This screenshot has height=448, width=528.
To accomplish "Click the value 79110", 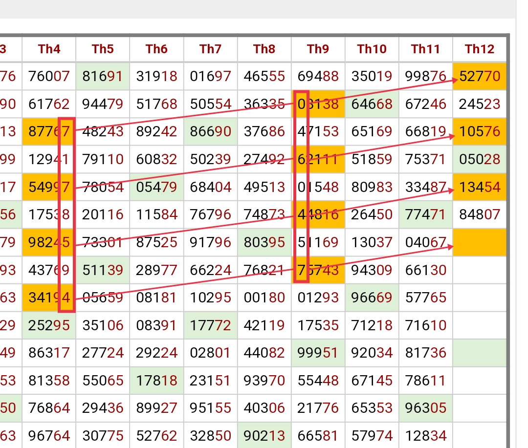I will coord(103,159).
